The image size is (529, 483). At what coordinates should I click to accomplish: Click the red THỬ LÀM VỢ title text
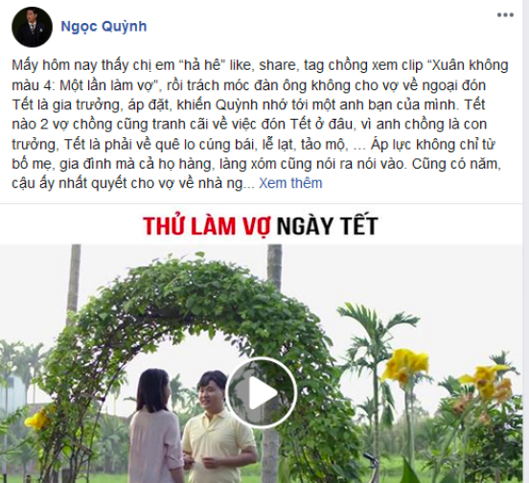[x=206, y=225]
